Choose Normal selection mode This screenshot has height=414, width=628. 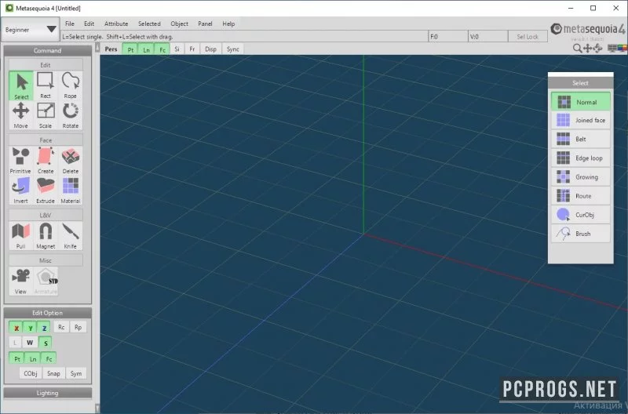581,102
